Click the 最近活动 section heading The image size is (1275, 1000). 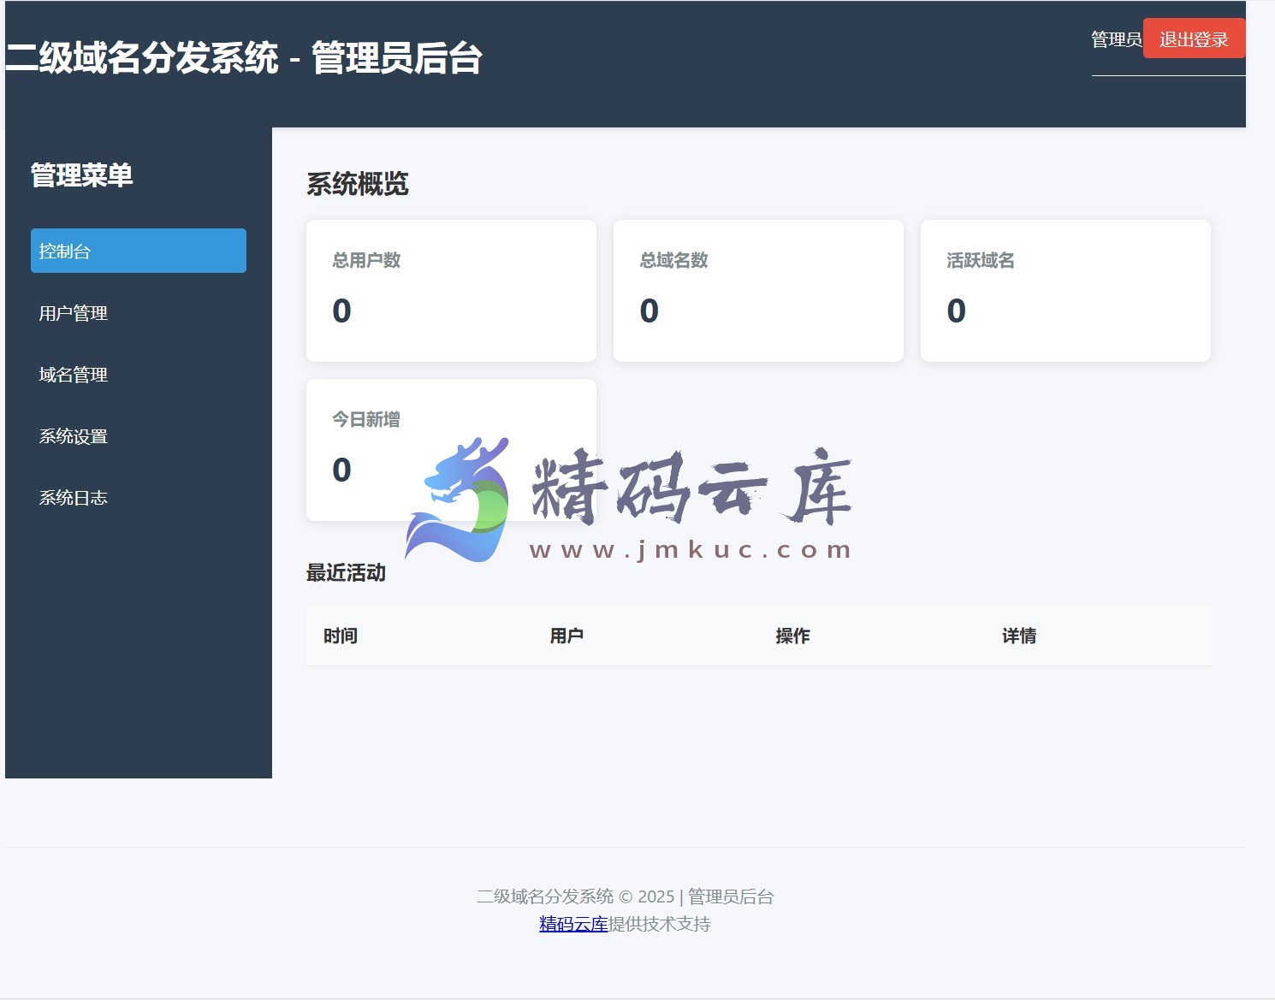(x=346, y=572)
